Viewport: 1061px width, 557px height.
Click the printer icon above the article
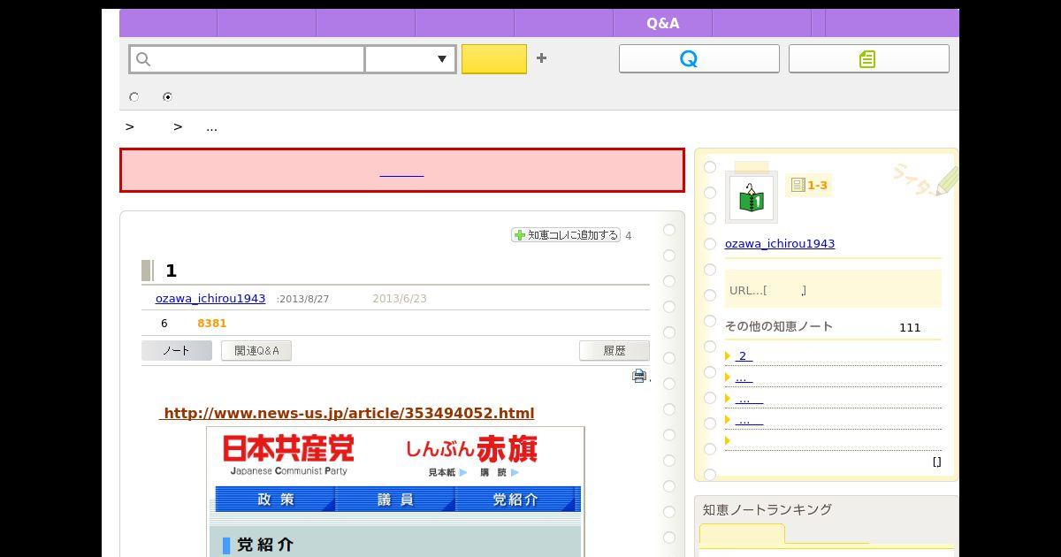(x=639, y=377)
